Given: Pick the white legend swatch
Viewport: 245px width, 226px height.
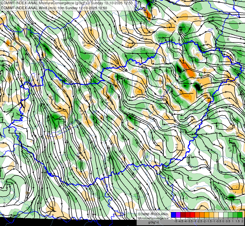Looking at the screenshot, I should click(x=221, y=215).
